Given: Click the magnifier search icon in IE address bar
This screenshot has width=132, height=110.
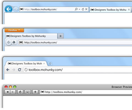Looking at the screenshot, I should point(76,9).
